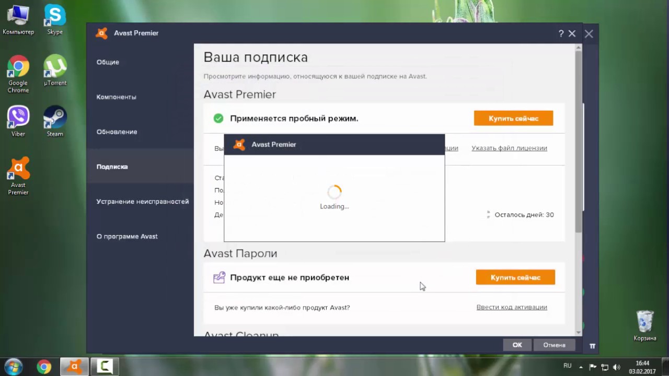Click the Loading... text in dialog

(334, 206)
